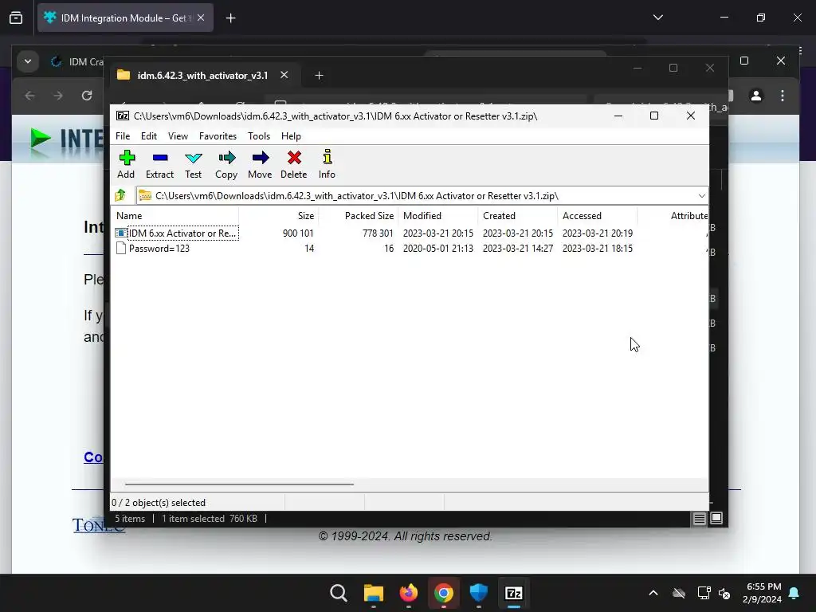
Task: Click the Password=123 file icon
Action: pyautogui.click(x=121, y=249)
